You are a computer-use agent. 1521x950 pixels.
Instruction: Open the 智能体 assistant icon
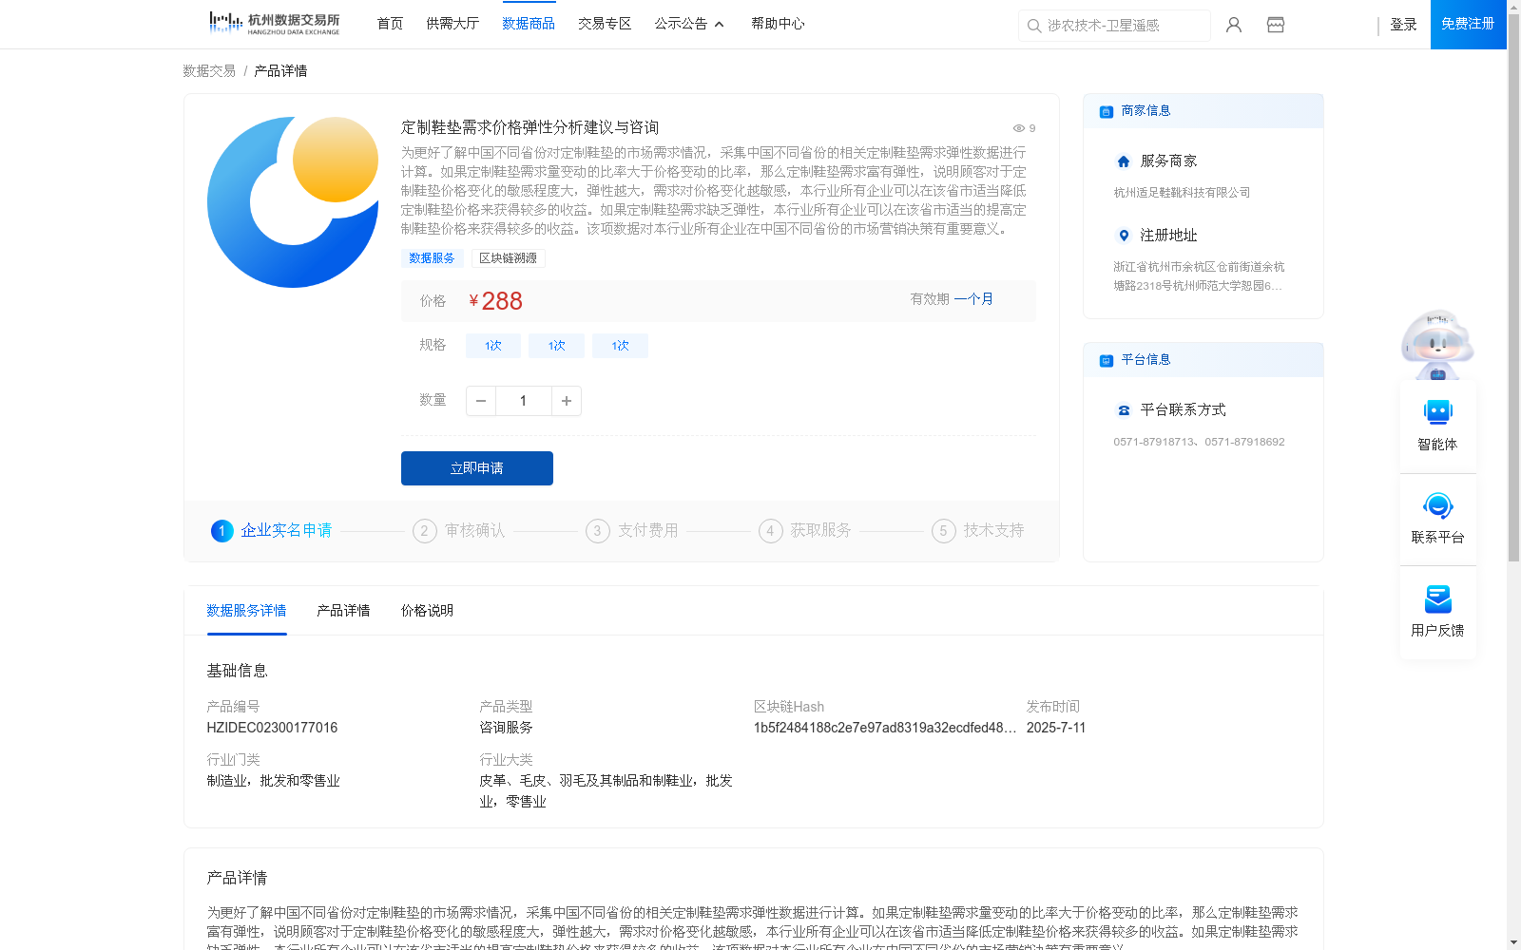(x=1437, y=412)
